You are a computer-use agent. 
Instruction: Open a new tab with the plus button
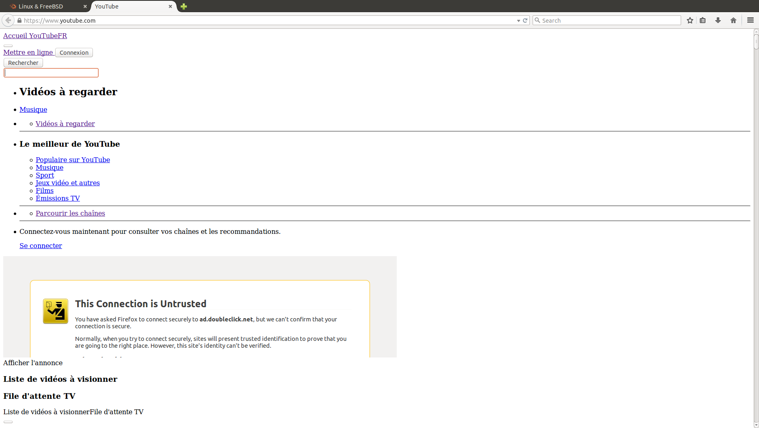(x=183, y=6)
